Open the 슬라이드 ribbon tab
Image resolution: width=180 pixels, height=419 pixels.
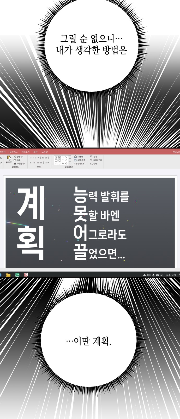click(x=13, y=152)
